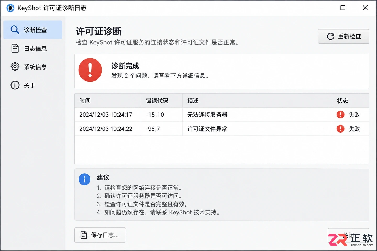Click the 描述 column header
This screenshot has height=251, width=377.
pos(257,101)
